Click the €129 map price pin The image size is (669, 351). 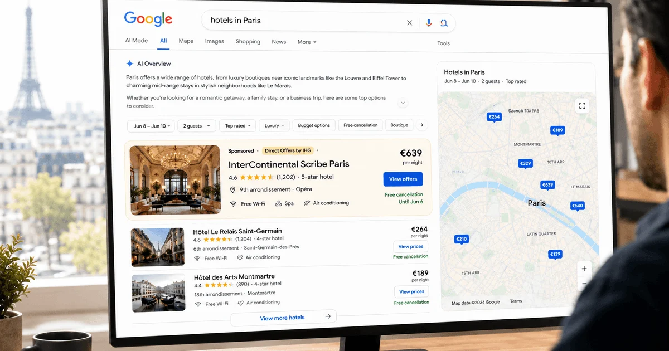pos(555,255)
